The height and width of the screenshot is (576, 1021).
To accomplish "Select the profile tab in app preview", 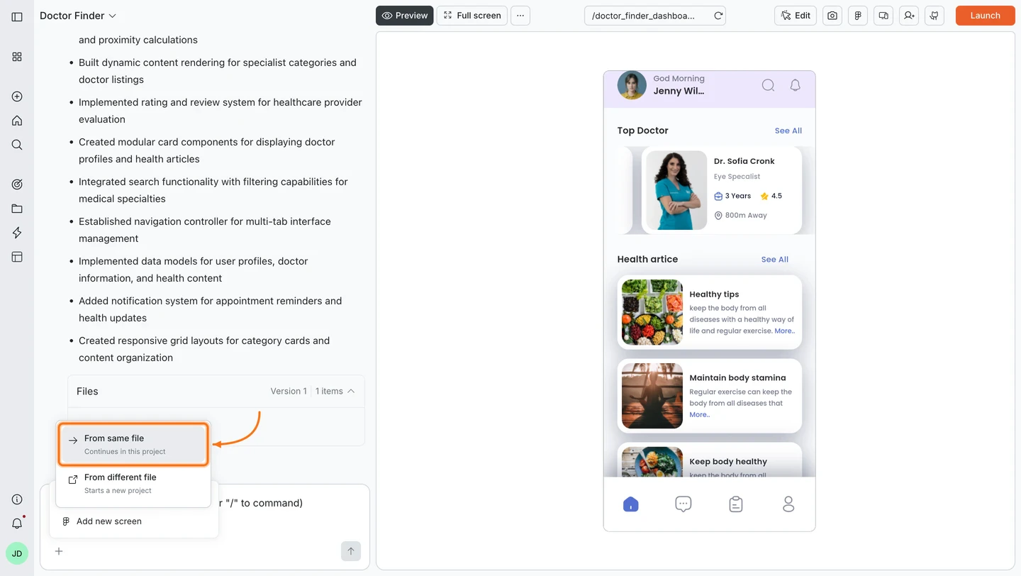I will (788, 504).
